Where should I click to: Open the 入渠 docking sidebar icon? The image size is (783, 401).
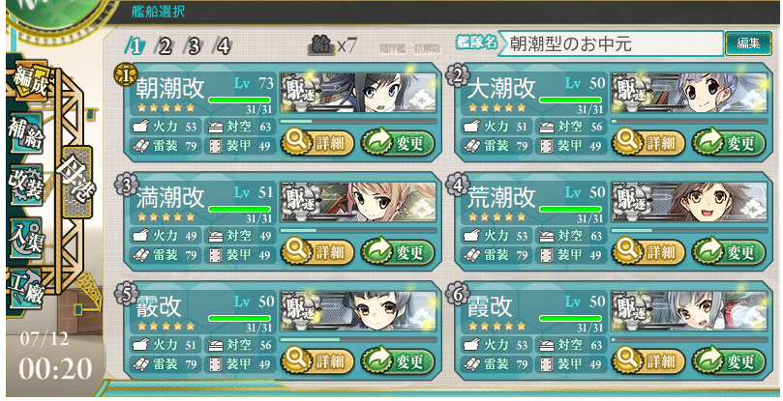click(x=25, y=238)
